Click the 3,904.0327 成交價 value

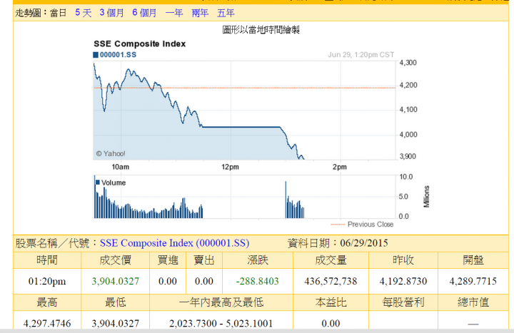[x=116, y=281]
